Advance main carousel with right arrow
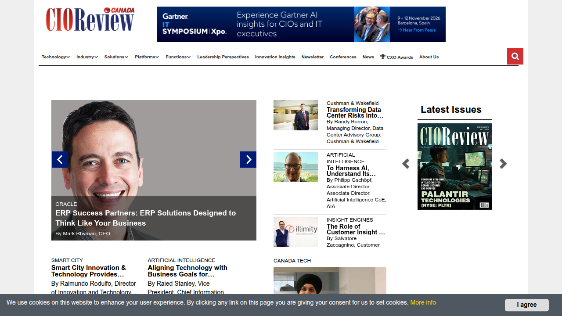The height and width of the screenshot is (316, 562). pyautogui.click(x=248, y=159)
